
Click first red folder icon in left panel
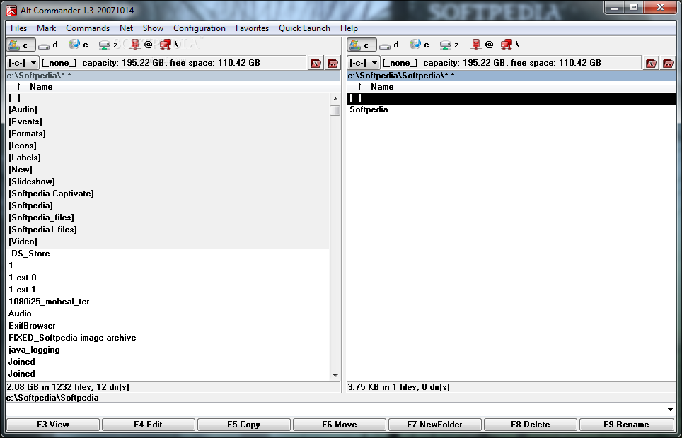(316, 63)
